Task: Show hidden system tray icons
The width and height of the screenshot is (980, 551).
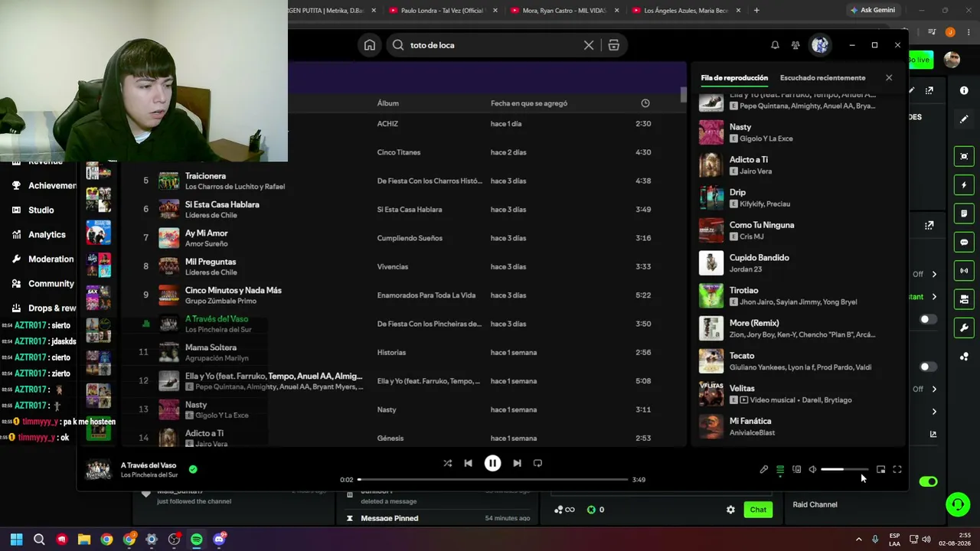Action: coord(858,540)
